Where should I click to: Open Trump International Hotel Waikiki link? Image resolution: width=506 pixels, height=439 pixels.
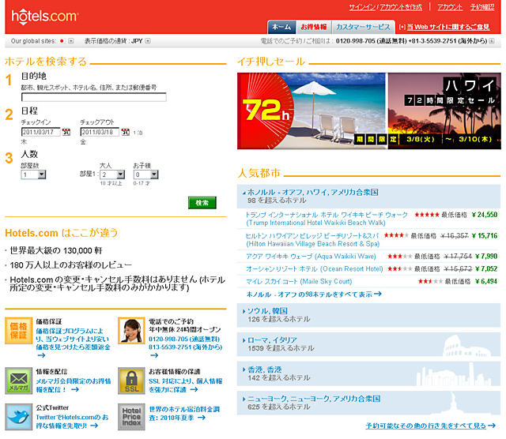(327, 219)
